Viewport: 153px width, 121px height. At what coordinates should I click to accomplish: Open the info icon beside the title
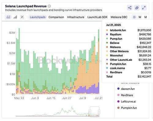tap(49, 6)
